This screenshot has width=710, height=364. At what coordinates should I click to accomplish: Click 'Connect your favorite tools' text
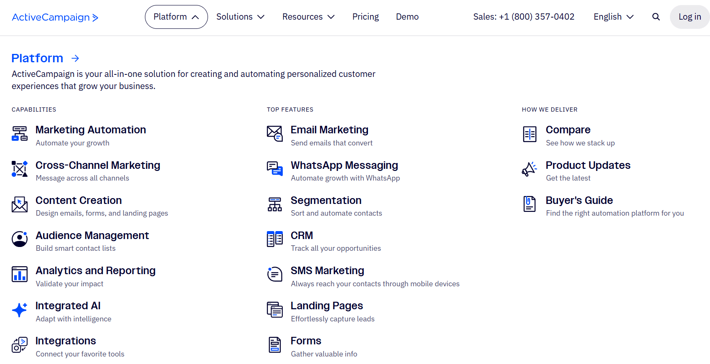point(80,354)
